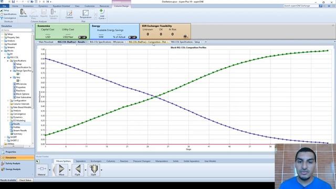The width and height of the screenshot is (336, 189).
Task: Toggle the Energy analysis switch
Action: point(132,37)
